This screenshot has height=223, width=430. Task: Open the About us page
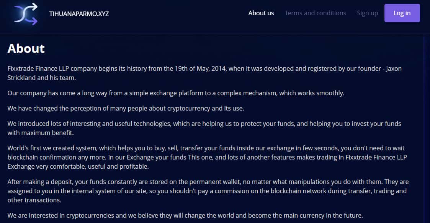click(x=261, y=13)
